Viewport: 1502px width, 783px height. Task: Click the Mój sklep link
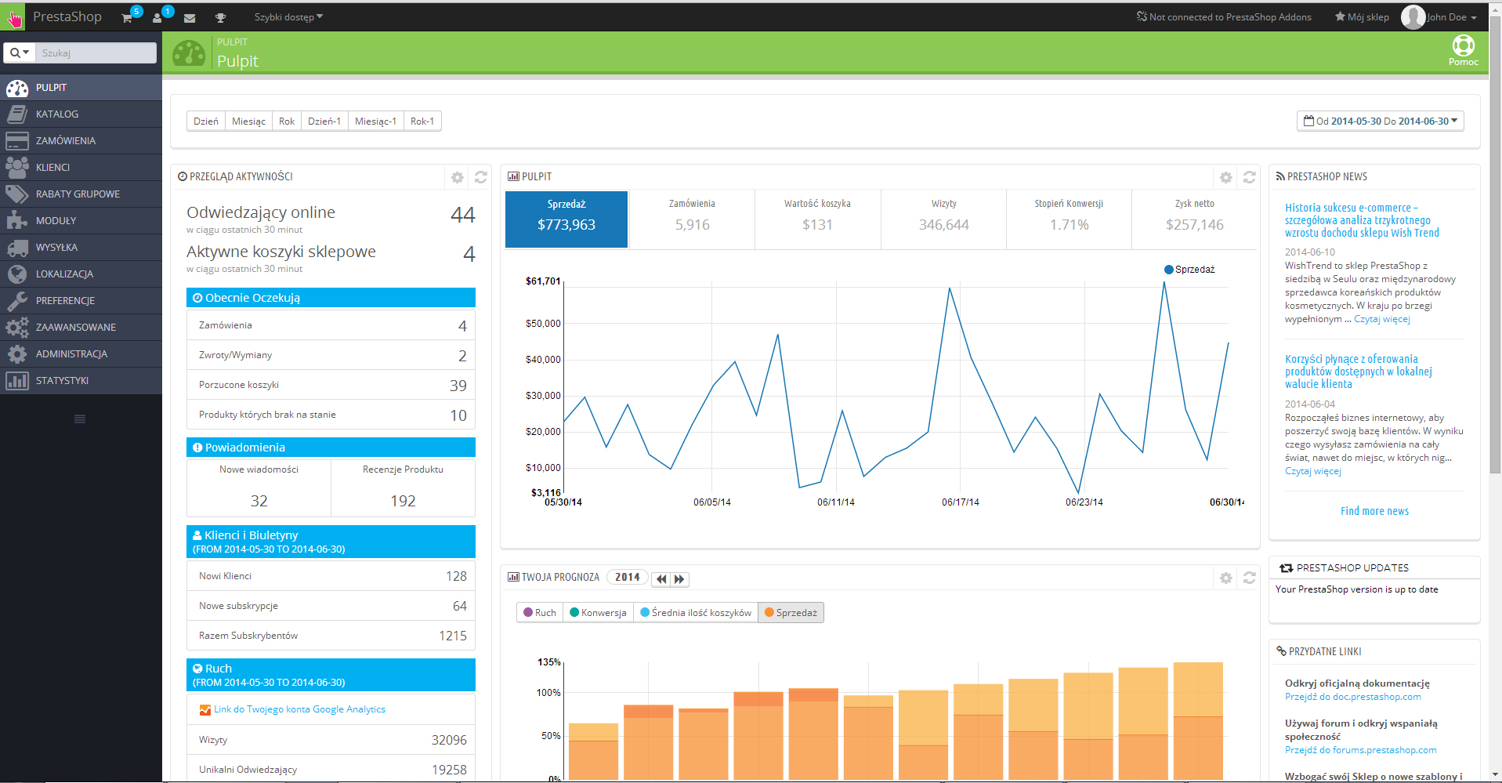[1362, 17]
